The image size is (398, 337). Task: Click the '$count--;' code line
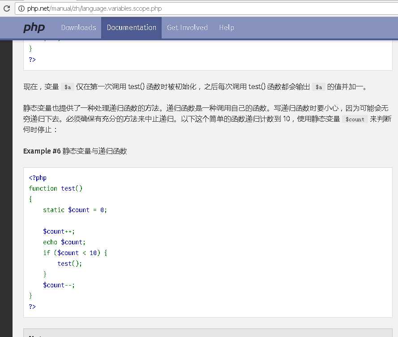tap(59, 285)
